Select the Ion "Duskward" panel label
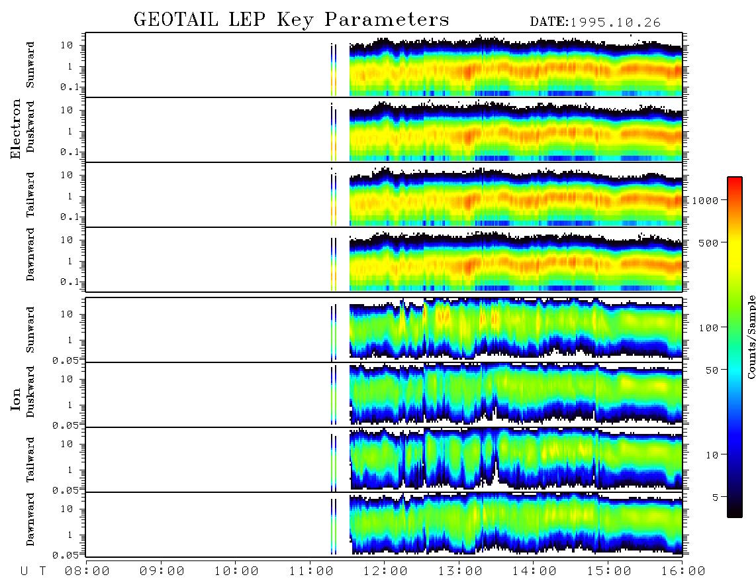Image resolution: width=756 pixels, height=583 pixels. tap(30, 392)
